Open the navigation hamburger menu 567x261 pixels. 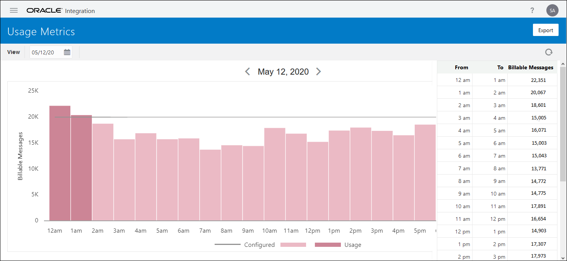[x=13, y=10]
